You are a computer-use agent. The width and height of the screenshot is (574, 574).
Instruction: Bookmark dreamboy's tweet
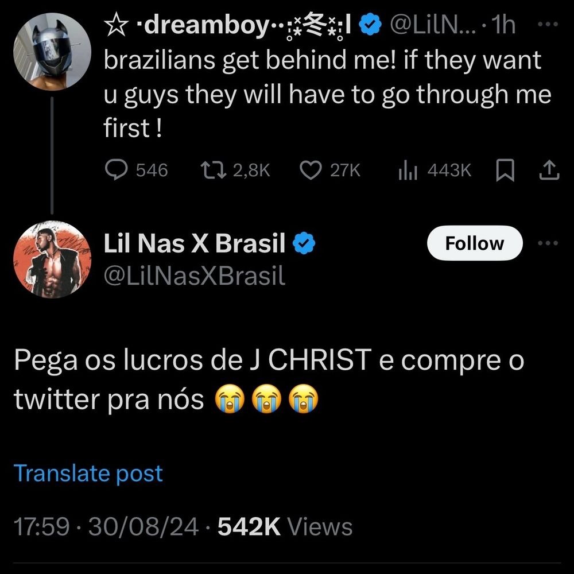click(x=505, y=170)
